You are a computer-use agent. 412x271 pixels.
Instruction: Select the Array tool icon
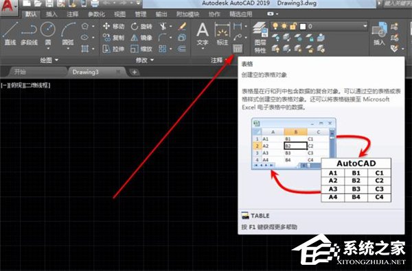(x=162, y=49)
